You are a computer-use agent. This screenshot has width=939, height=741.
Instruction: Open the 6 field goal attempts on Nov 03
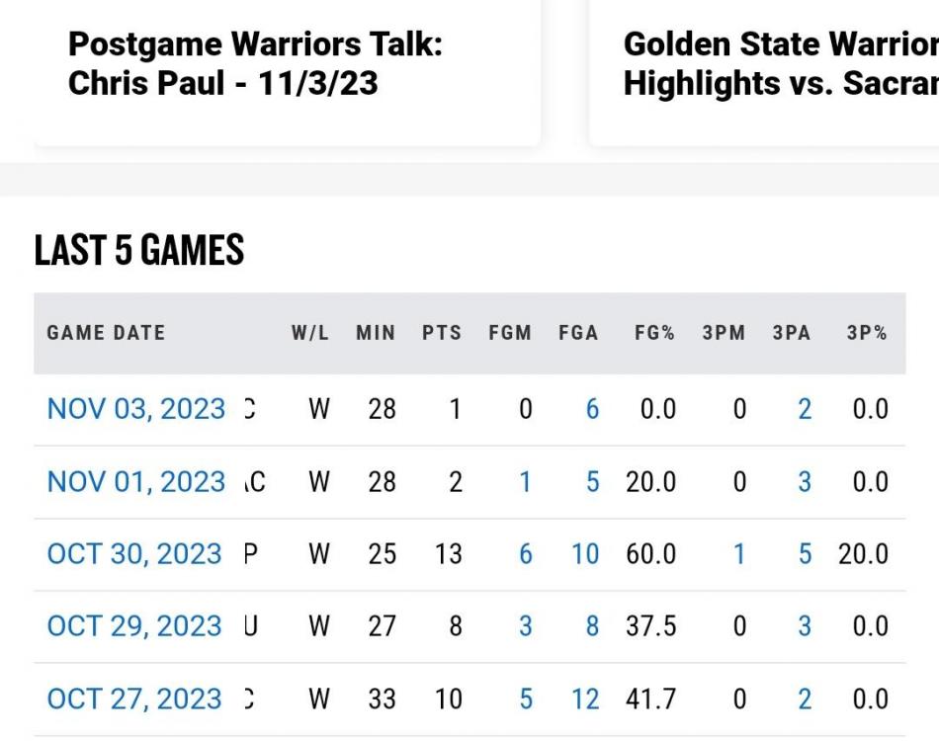pos(592,409)
